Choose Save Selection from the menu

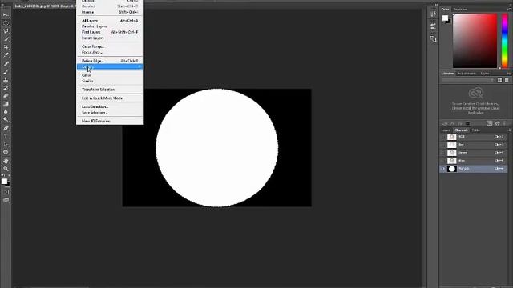point(110,113)
